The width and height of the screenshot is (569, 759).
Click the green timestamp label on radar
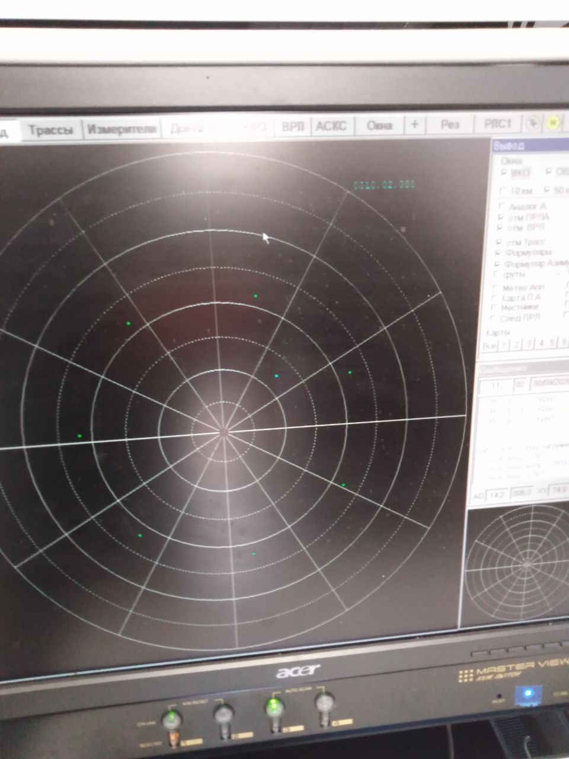click(x=385, y=185)
